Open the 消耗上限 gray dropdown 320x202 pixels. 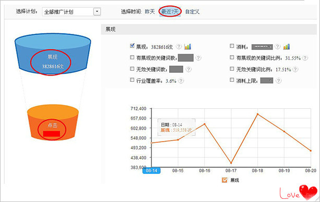tap(267, 80)
